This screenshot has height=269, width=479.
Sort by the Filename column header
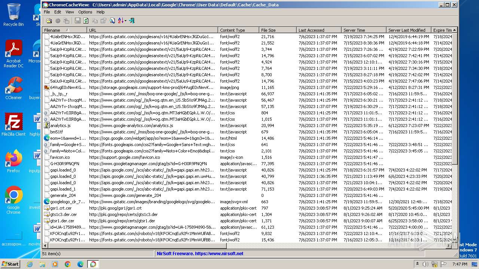click(65, 30)
